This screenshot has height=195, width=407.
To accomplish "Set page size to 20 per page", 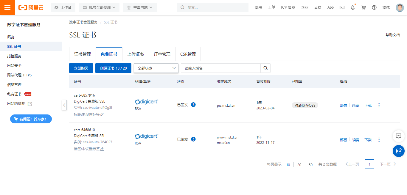I will click(x=299, y=165).
